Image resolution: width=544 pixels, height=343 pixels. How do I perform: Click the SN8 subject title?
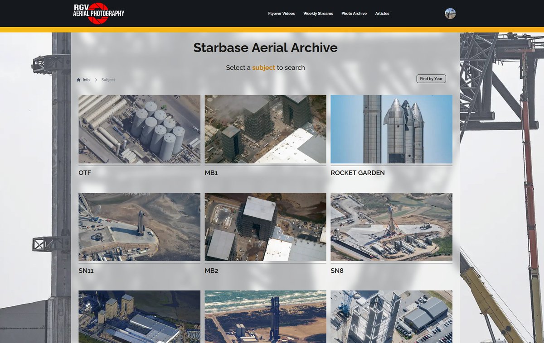click(337, 271)
